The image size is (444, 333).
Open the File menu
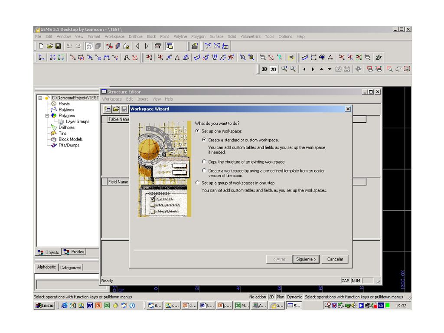click(38, 36)
